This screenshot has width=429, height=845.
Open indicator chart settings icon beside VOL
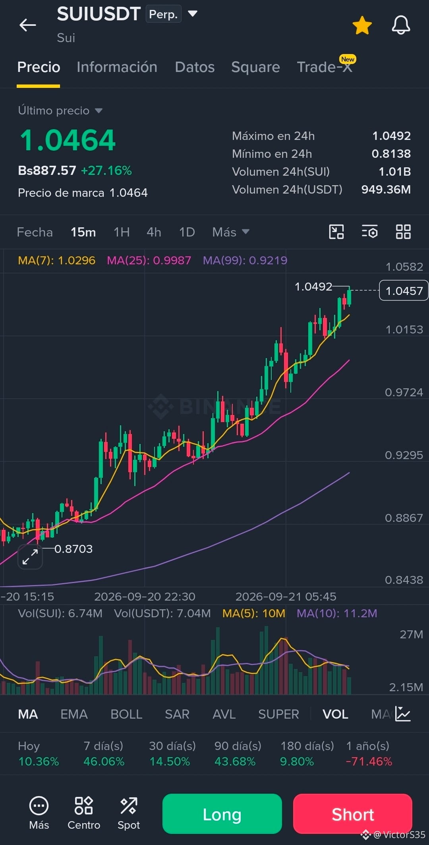402,714
